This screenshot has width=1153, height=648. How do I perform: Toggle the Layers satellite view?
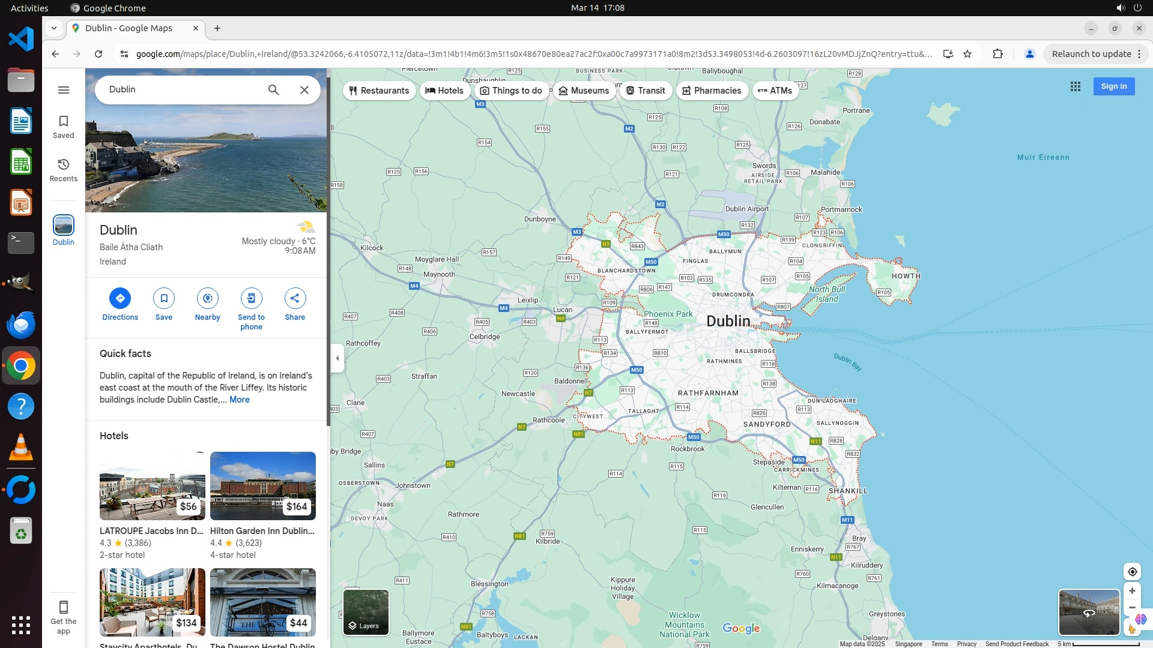pos(366,612)
